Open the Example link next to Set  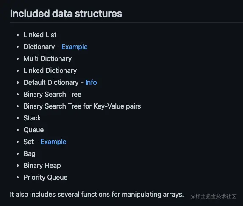[53, 142]
